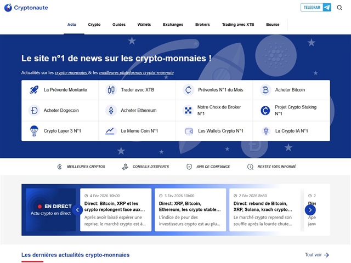Click Actu crypto en direct subtitle

coord(51,213)
